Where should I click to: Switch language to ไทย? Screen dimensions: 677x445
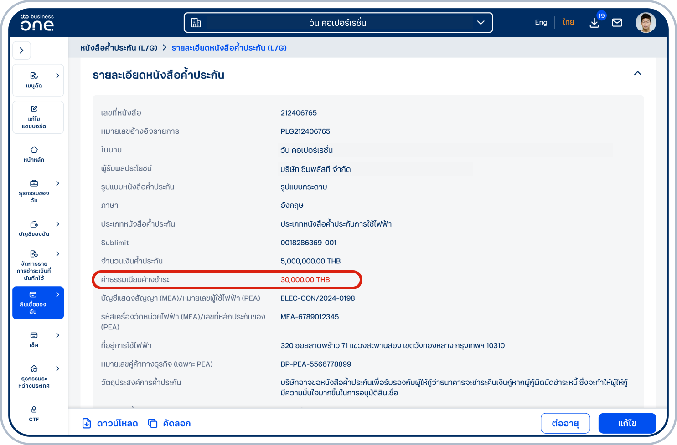(x=568, y=22)
